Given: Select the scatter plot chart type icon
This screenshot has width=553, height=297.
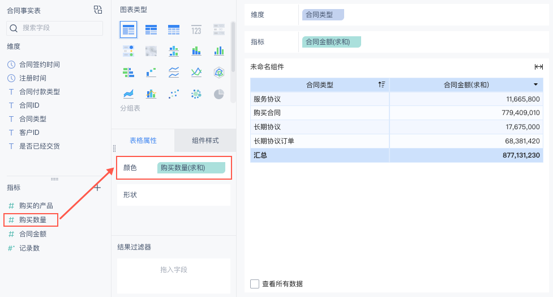Looking at the screenshot, I should click(x=174, y=94).
